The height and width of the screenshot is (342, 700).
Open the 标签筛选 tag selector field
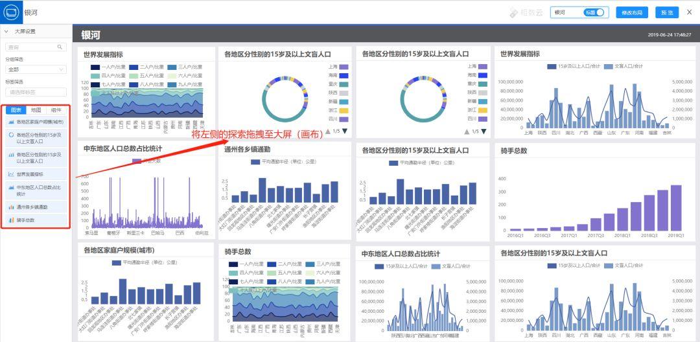36,92
